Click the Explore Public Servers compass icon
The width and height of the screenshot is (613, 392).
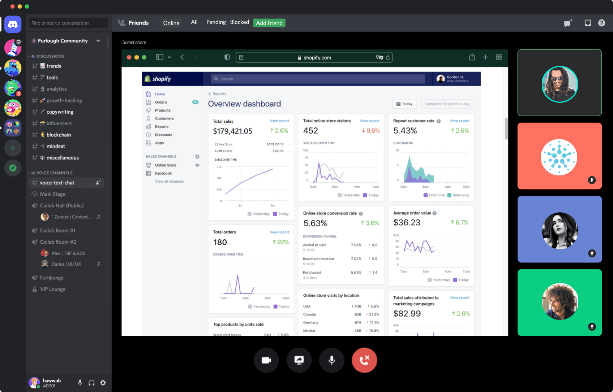tap(13, 168)
